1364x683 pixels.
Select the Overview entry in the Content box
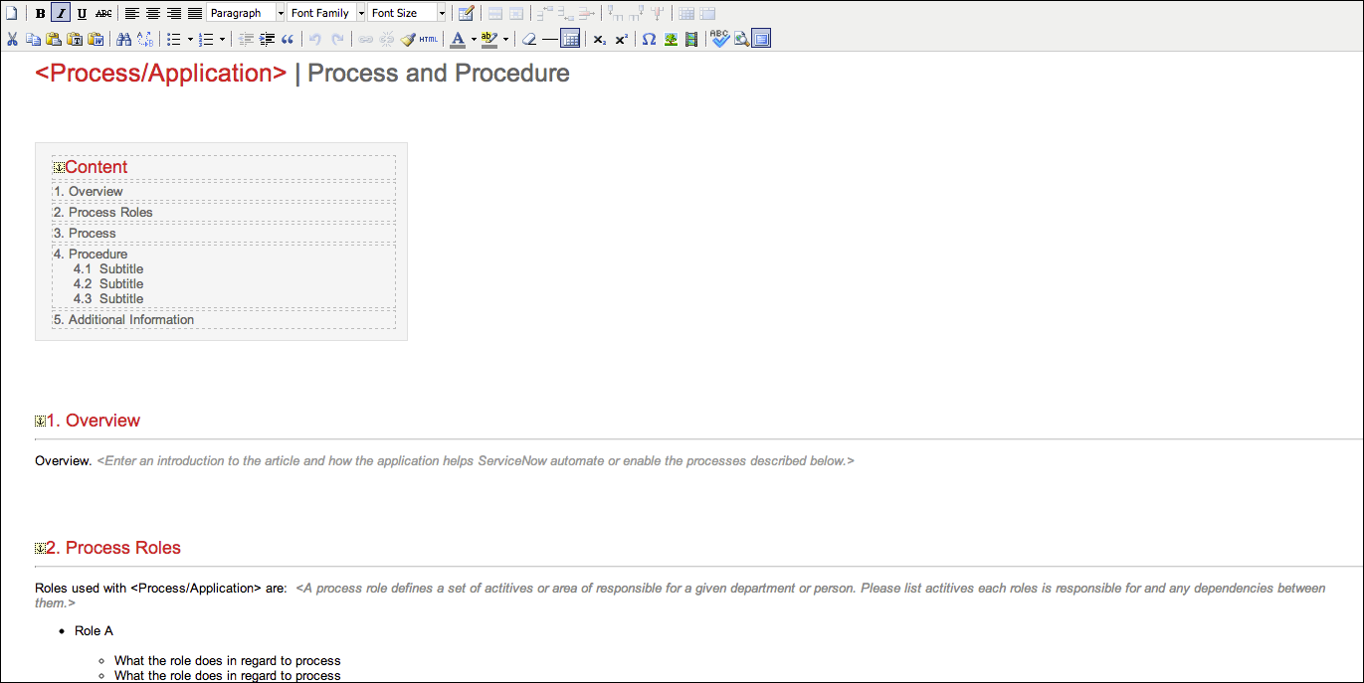(x=95, y=191)
